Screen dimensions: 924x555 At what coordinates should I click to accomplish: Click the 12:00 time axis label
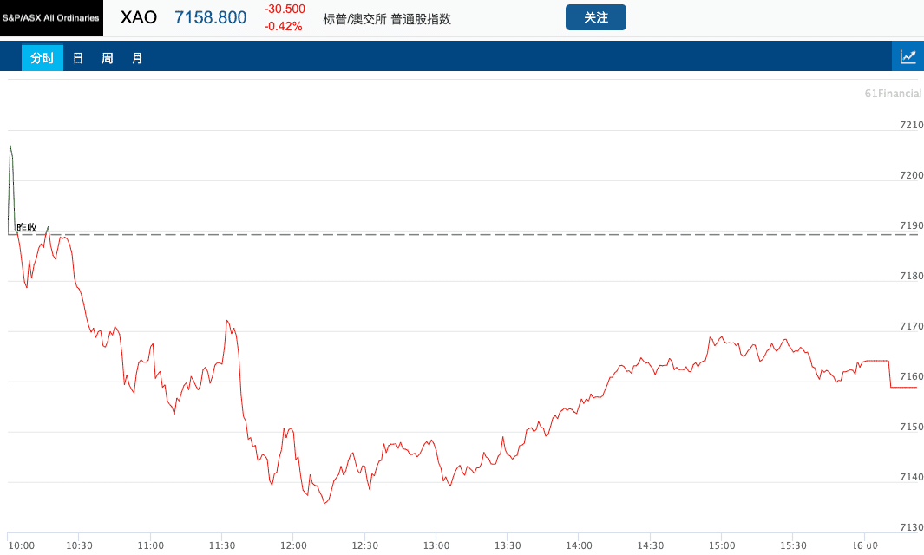pyautogui.click(x=293, y=545)
